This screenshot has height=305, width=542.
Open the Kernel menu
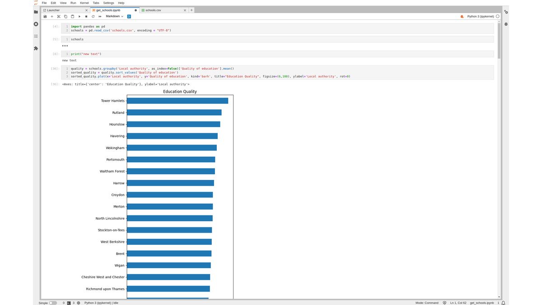pyautogui.click(x=84, y=2)
